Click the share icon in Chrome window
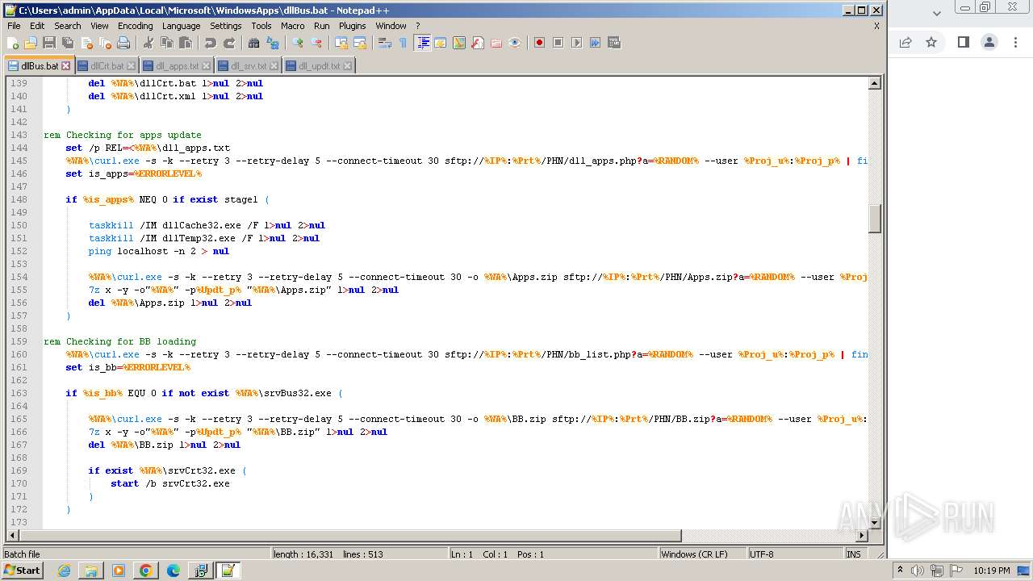 point(905,43)
